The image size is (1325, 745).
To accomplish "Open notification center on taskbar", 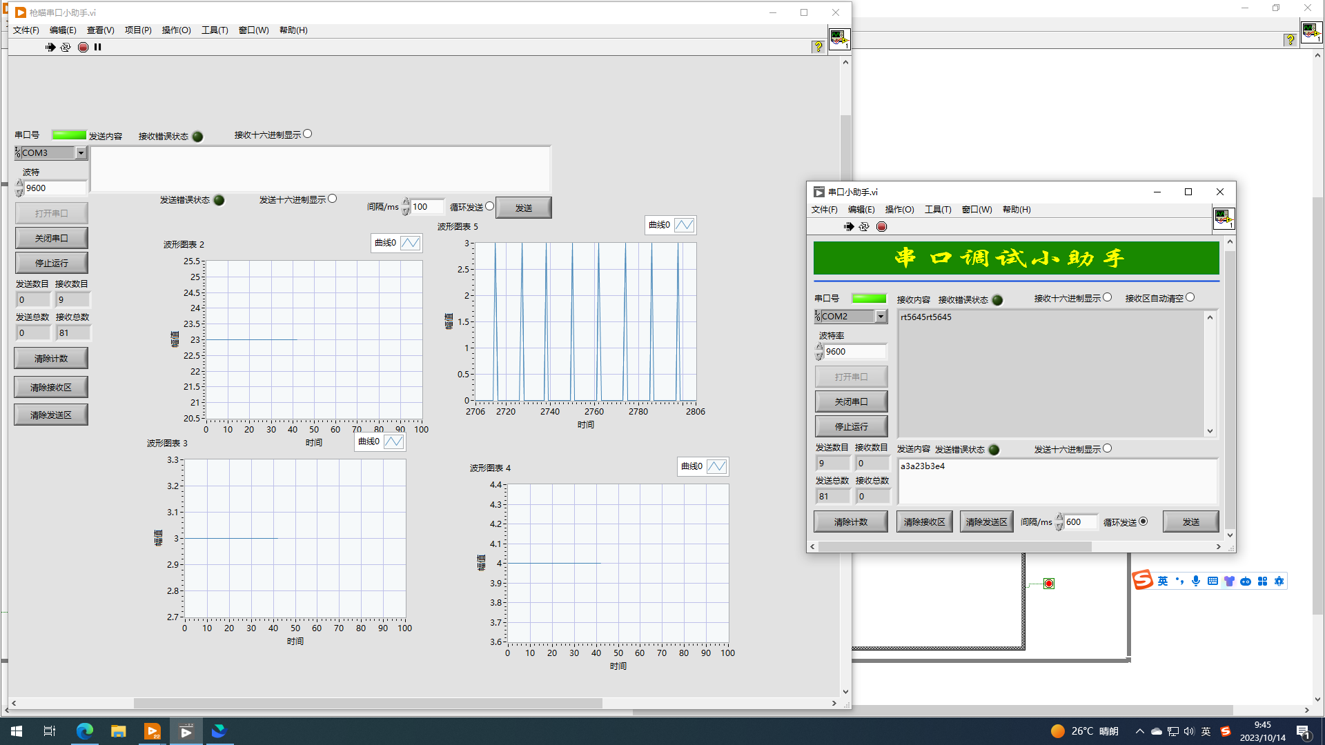I will coord(1303,731).
